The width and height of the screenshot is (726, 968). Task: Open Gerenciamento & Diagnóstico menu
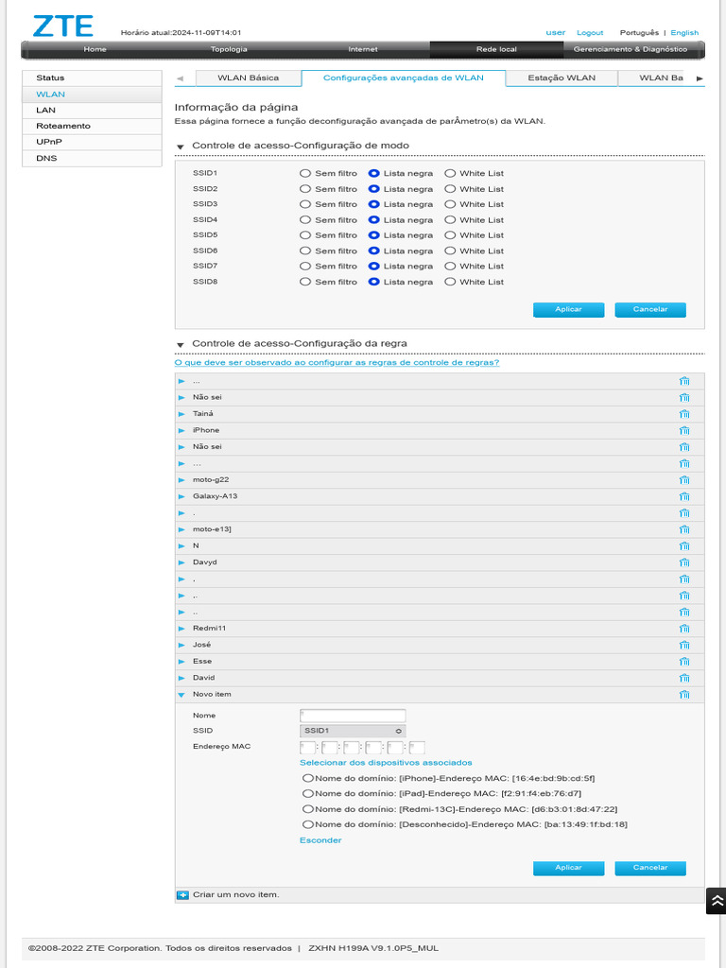630,49
